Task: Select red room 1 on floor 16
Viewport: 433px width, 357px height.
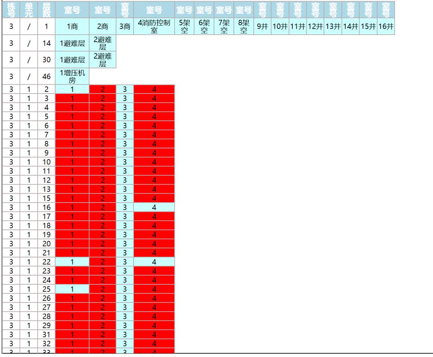Action: [x=72, y=207]
